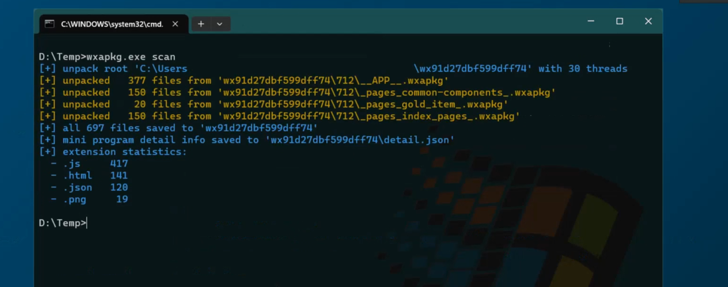This screenshot has width=728, height=287.
Task: Minimize the terminal window
Action: [x=591, y=21]
